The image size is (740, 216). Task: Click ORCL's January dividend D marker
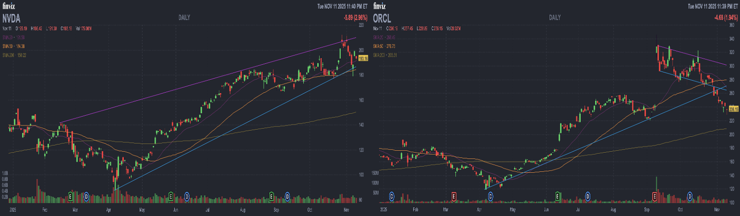pos(392,196)
